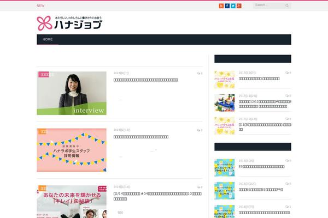Click the NEW link in top bar
The height and width of the screenshot is (218, 328).
click(40, 5)
